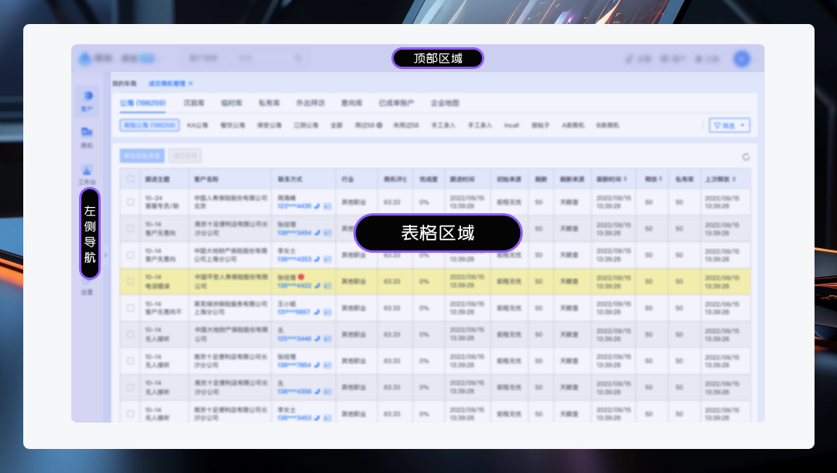
Task: Select the highlighted yellow row's checkbox
Action: [x=130, y=281]
